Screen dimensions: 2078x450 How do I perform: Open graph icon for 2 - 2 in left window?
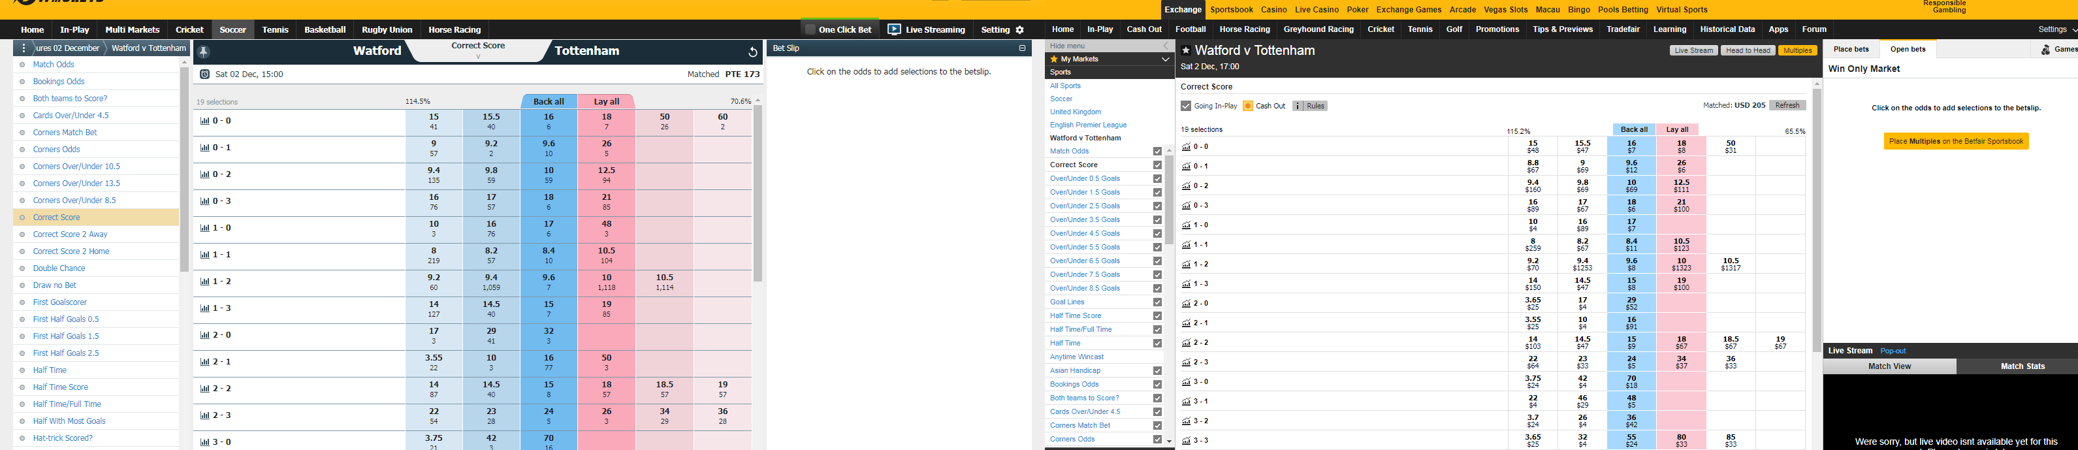point(204,389)
